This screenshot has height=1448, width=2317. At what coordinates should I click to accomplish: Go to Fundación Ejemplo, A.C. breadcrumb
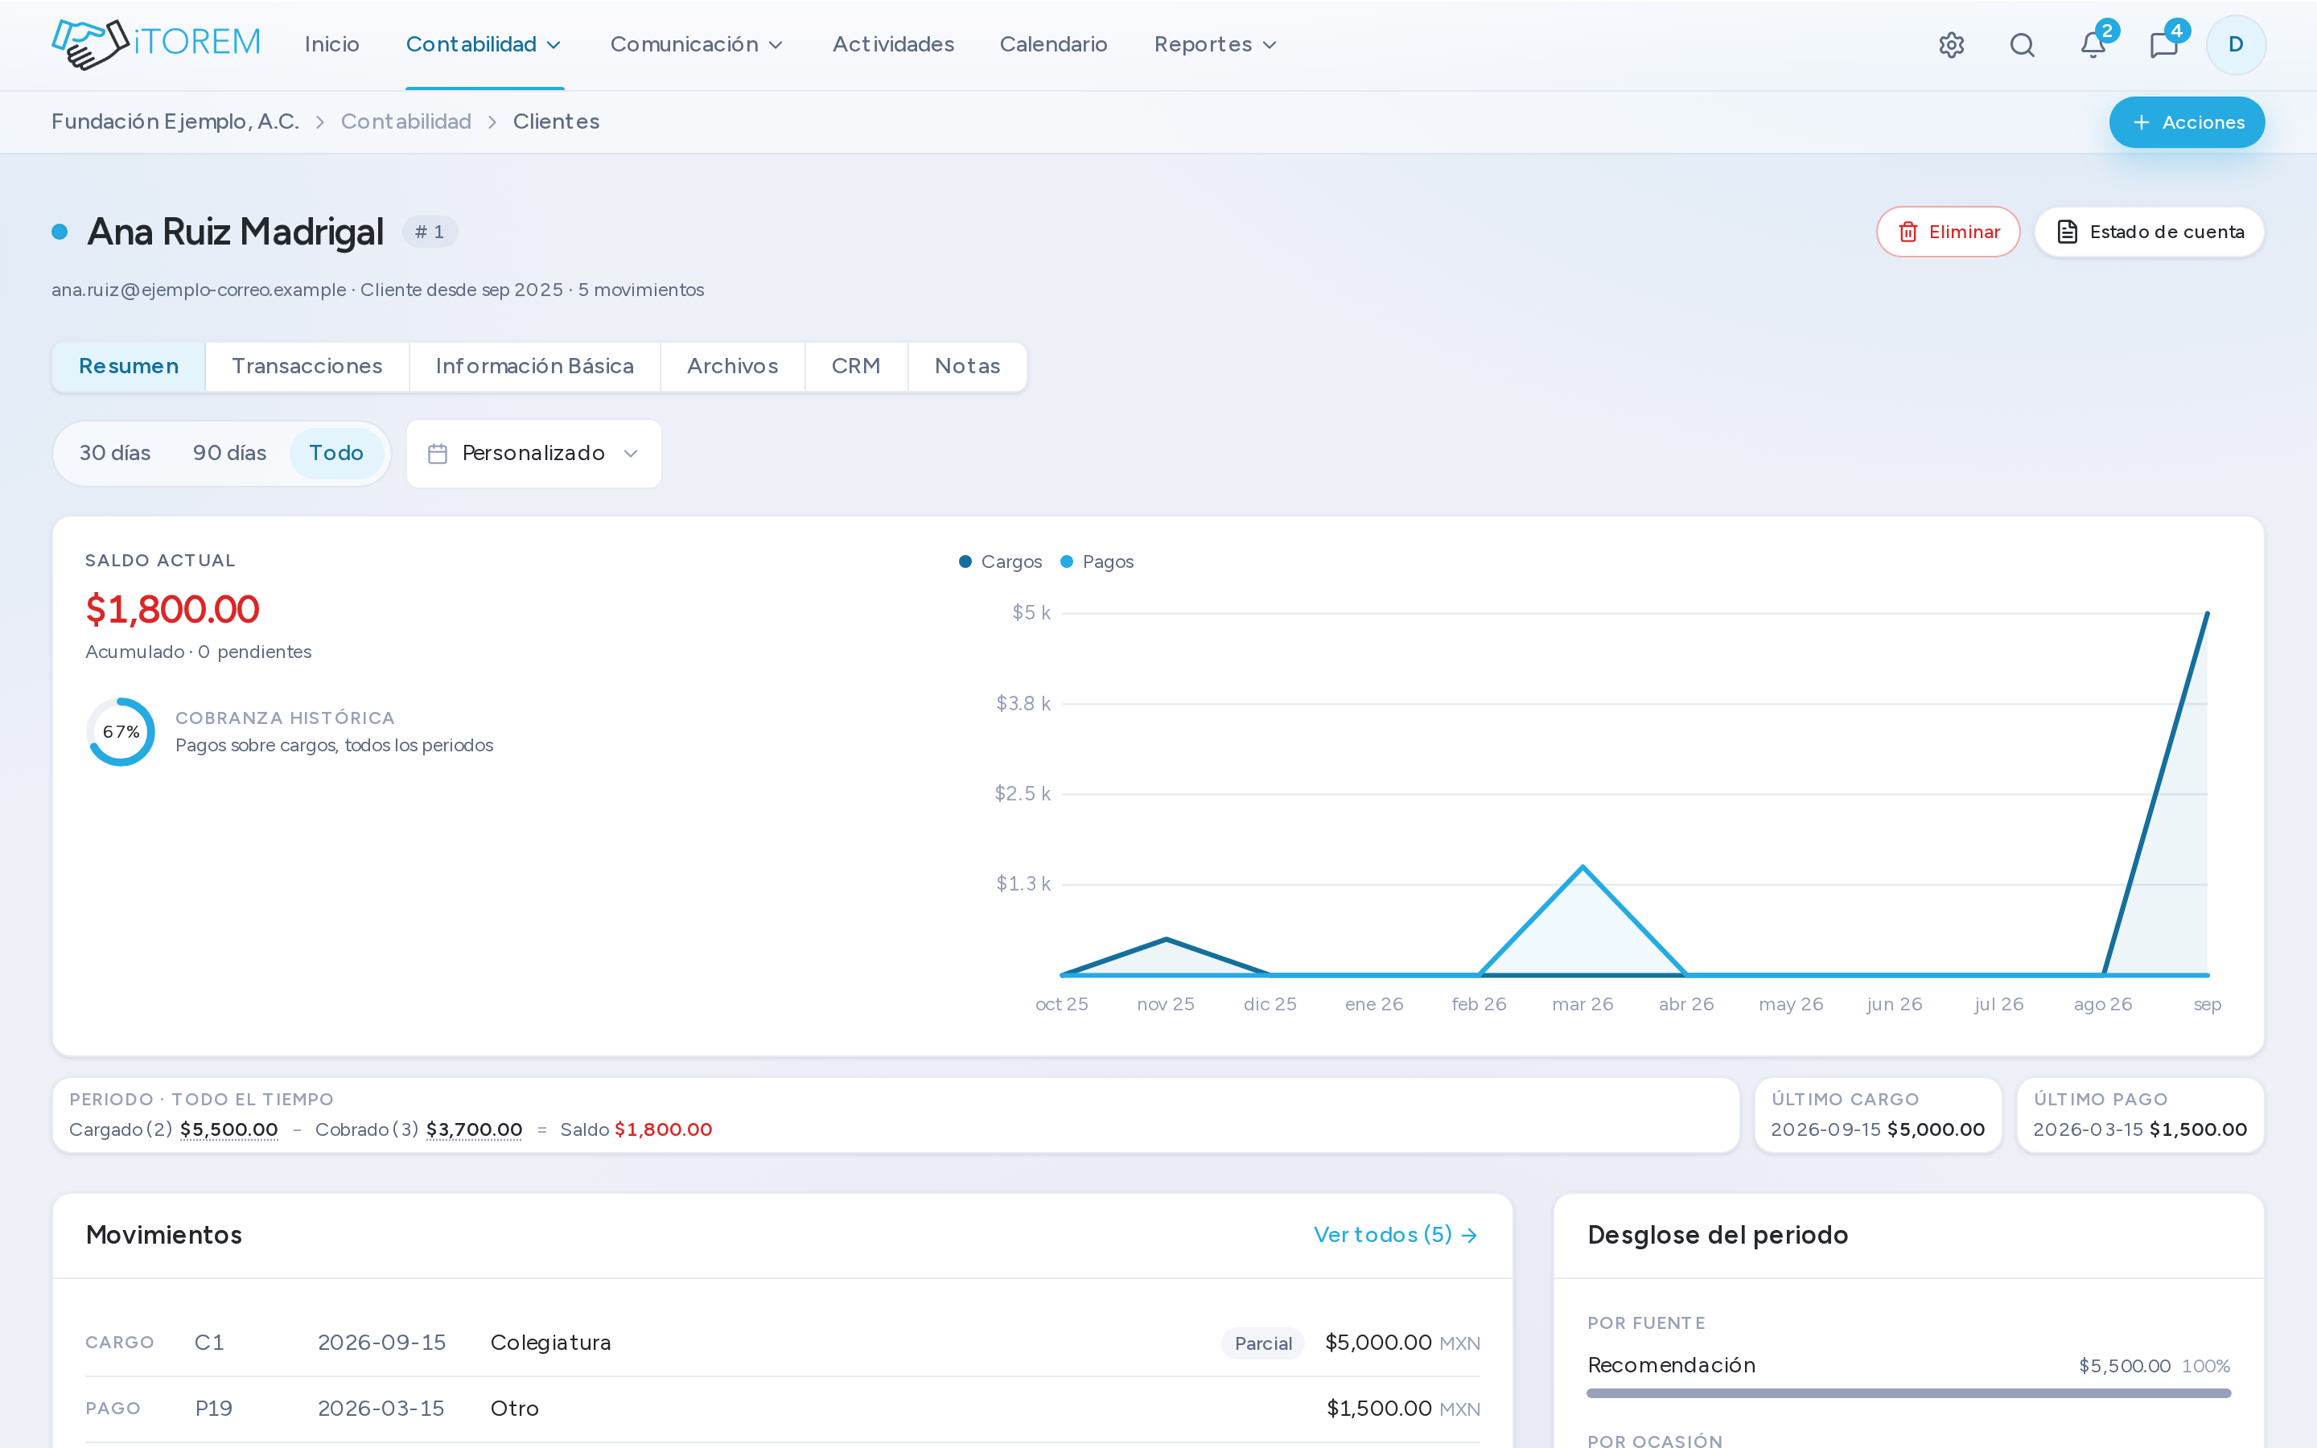175,121
